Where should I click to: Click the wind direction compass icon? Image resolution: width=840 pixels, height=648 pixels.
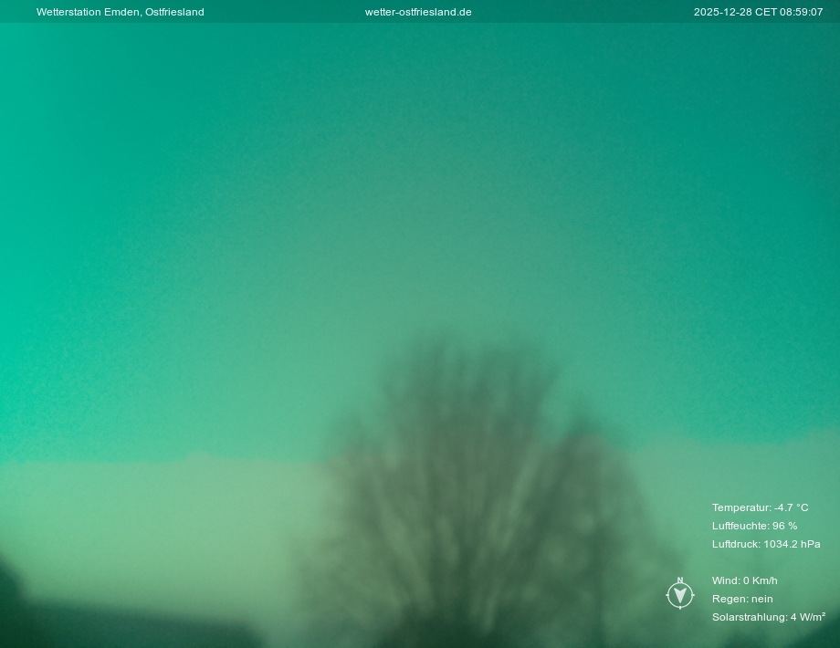pos(680,596)
